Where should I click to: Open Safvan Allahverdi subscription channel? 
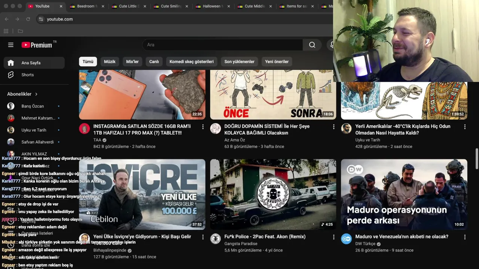[x=34, y=142]
